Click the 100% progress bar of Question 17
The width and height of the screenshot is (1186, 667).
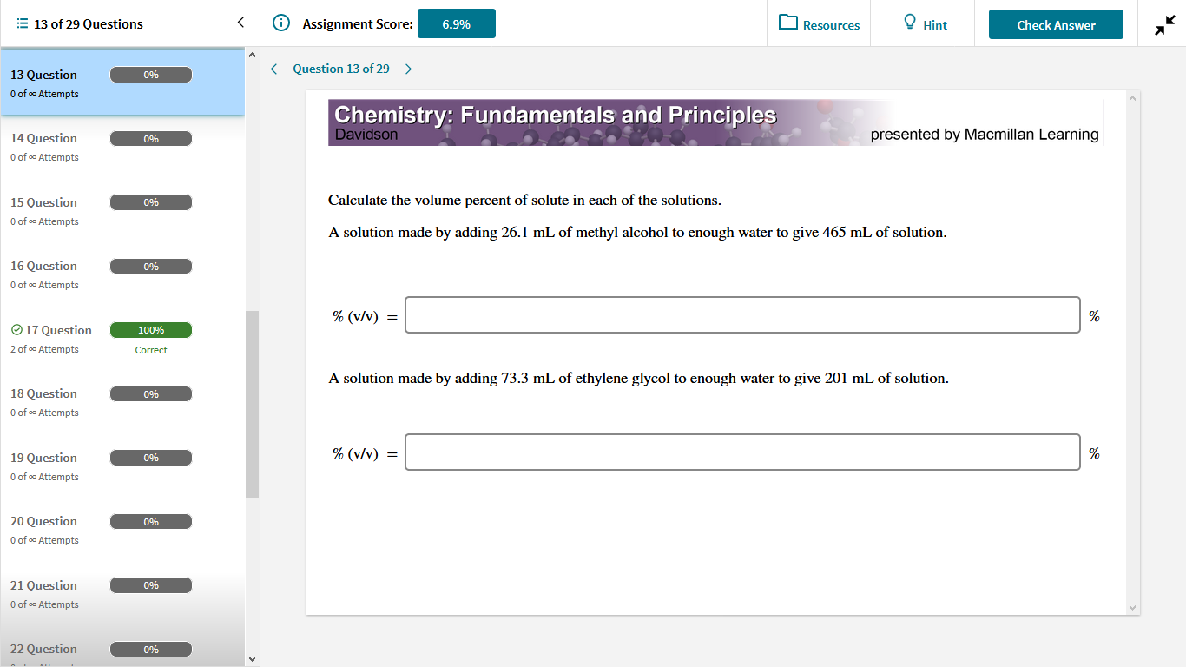[151, 330]
